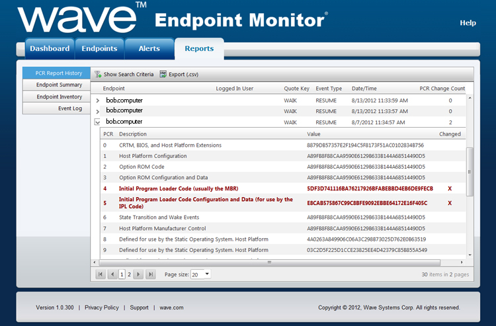The image size is (496, 326).
Task: Expand second bob.computer row at 11:33:57 AM
Action: [98, 111]
